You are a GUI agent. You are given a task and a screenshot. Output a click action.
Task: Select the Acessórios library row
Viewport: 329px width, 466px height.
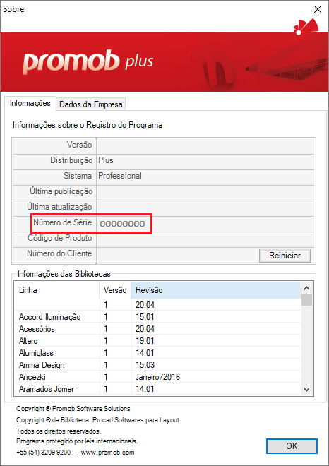pos(157,329)
